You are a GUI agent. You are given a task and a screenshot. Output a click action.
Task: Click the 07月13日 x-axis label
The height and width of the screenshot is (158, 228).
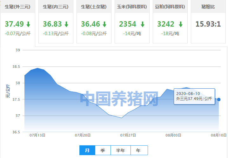pyautogui.click(x=37, y=135)
